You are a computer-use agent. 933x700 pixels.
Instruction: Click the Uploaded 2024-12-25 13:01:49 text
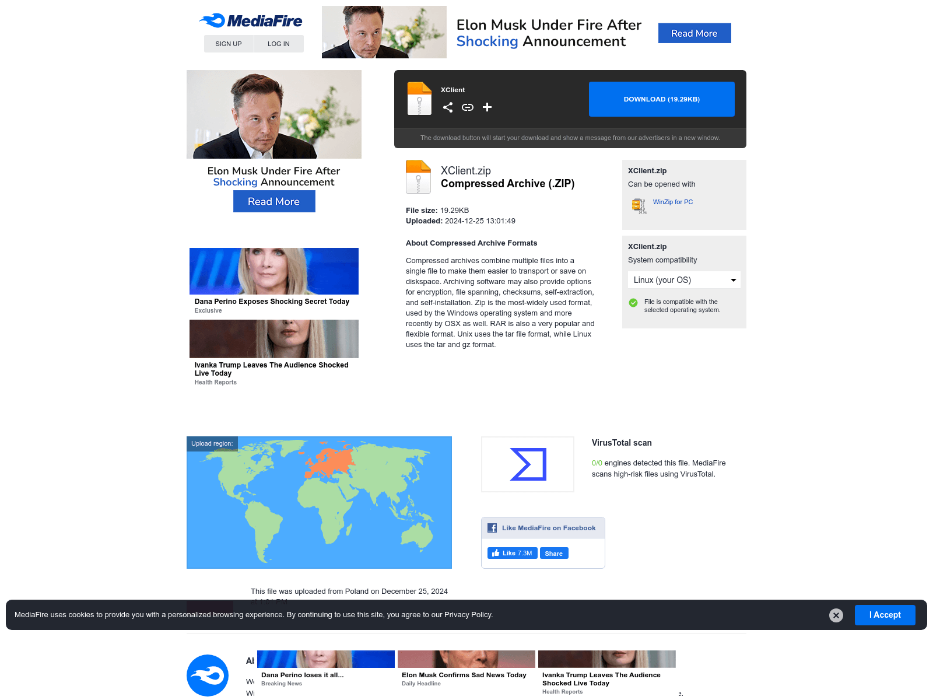[x=461, y=221]
